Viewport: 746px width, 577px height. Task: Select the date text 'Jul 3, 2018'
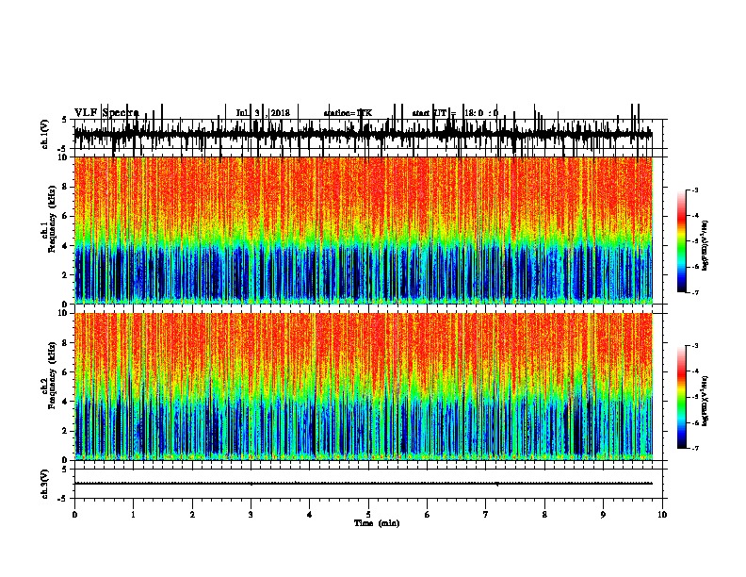pos(263,113)
